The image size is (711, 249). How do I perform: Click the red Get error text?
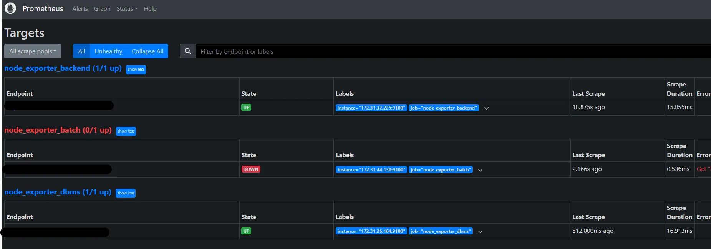pos(703,169)
